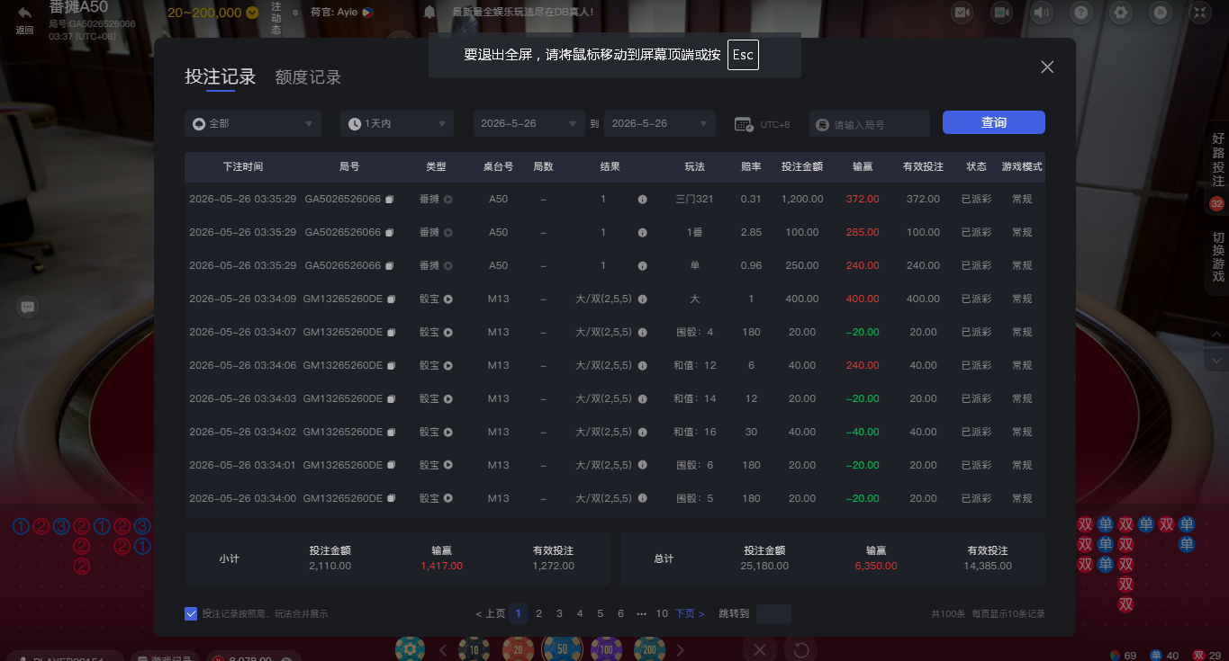Go to page 4 of records

(580, 613)
